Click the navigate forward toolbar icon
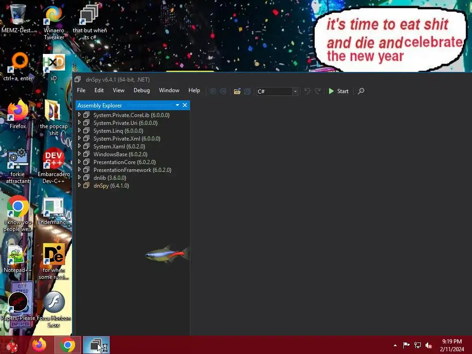This screenshot has width=472, height=354. coord(223,91)
